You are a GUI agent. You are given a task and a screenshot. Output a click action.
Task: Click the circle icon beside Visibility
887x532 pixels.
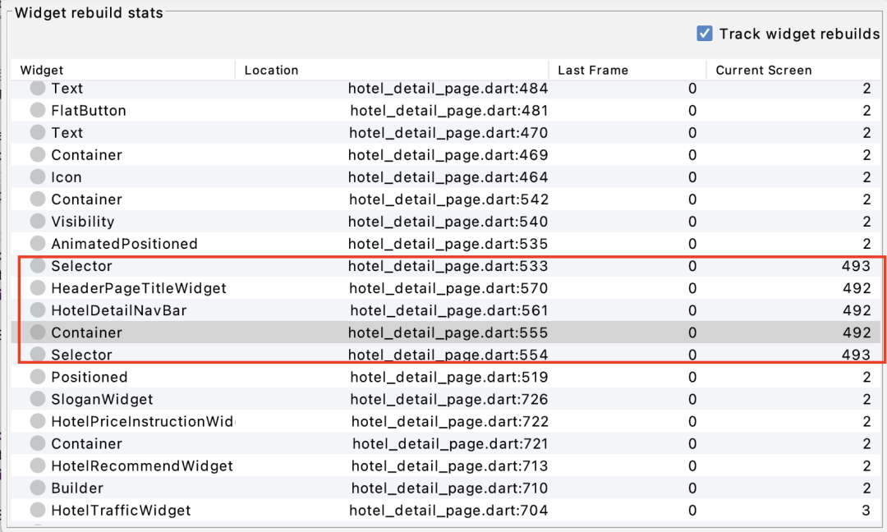(x=38, y=222)
